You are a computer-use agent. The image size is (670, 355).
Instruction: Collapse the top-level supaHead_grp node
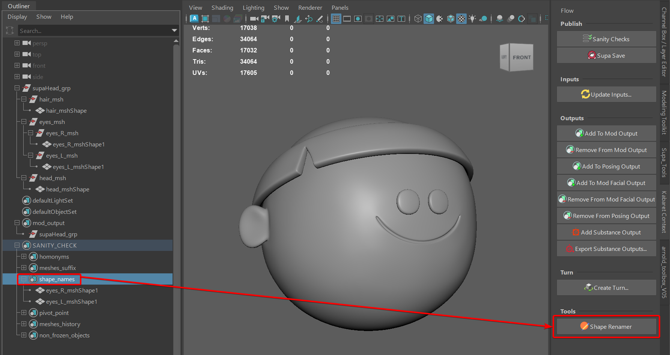point(17,88)
